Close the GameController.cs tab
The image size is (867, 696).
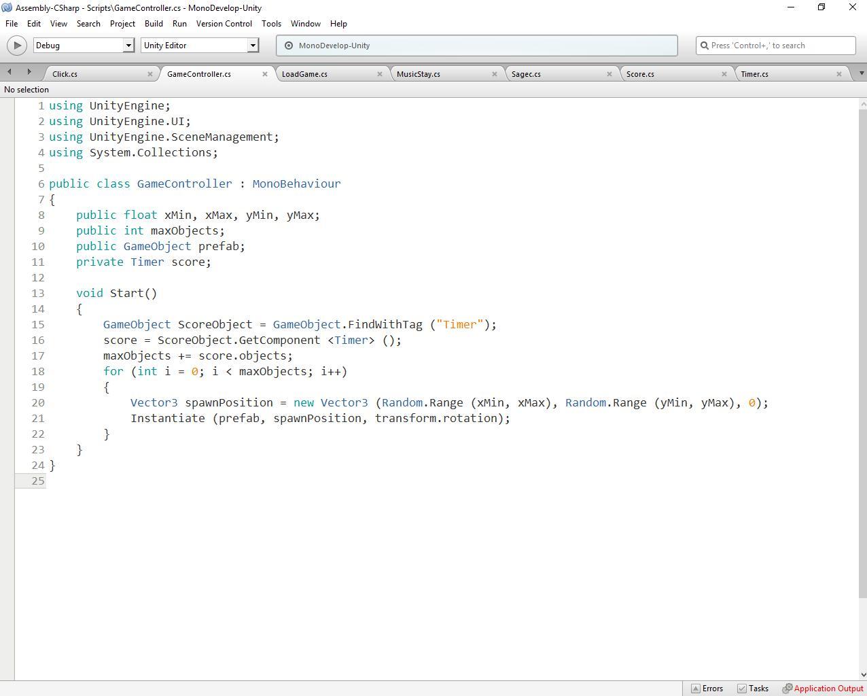pyautogui.click(x=265, y=74)
